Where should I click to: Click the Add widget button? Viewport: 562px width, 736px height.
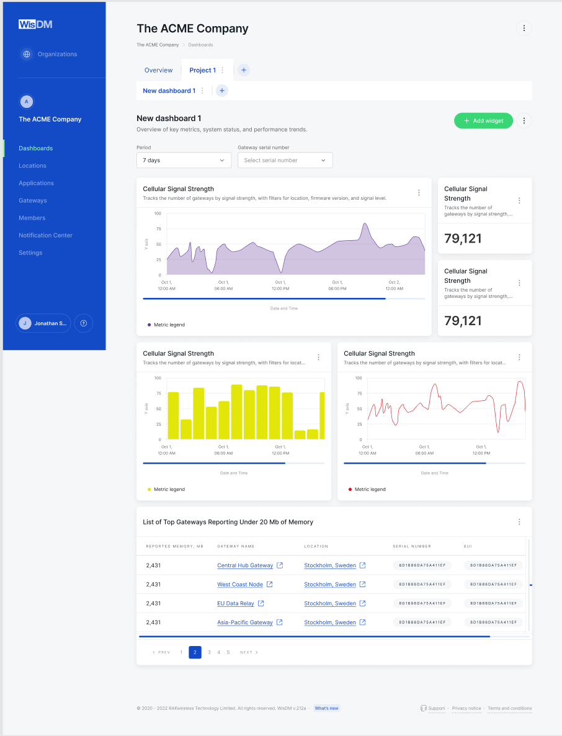(x=483, y=120)
